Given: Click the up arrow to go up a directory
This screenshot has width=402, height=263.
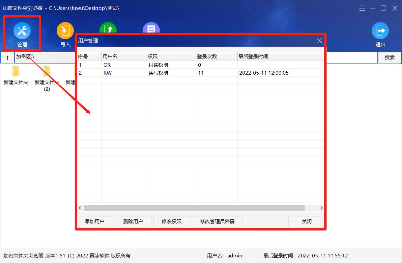Looking at the screenshot, I should pyautogui.click(x=7, y=57).
